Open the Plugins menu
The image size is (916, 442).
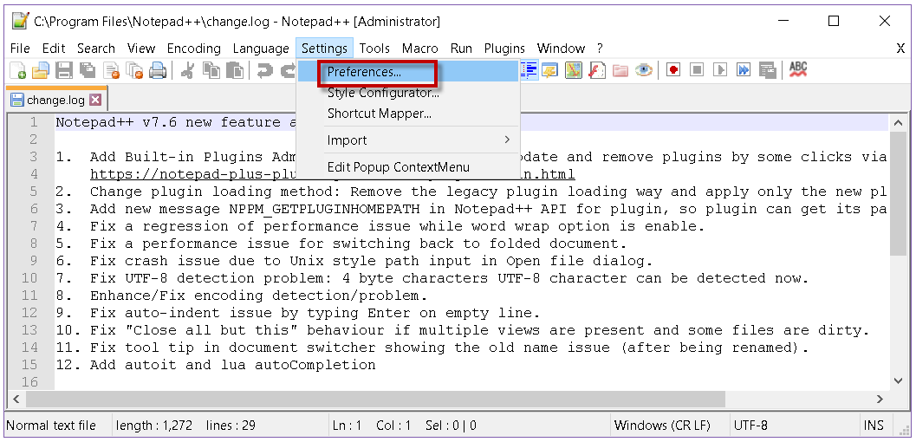pos(504,49)
